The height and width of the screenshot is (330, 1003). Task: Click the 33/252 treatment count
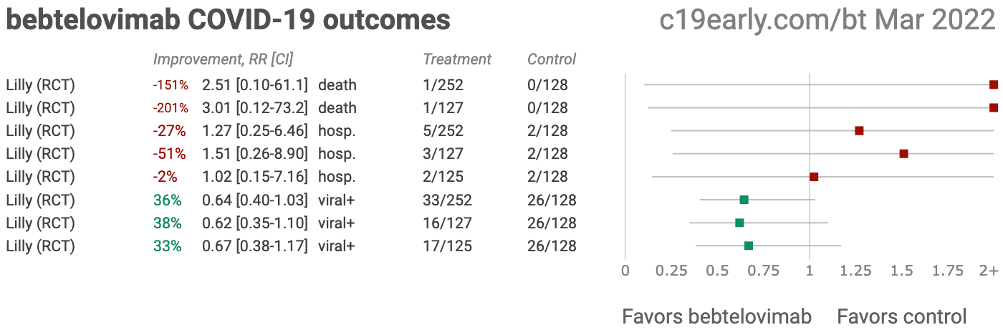point(447,200)
